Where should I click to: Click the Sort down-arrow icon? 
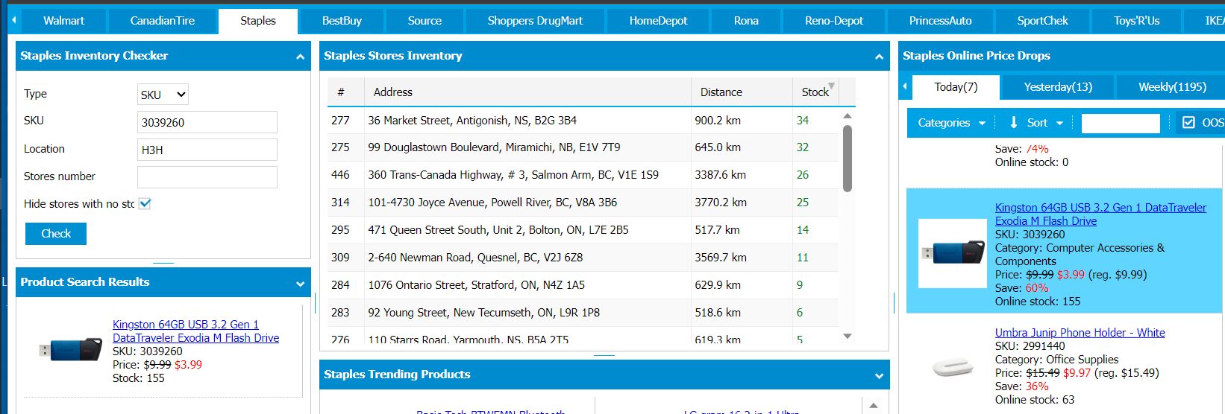coord(1013,123)
